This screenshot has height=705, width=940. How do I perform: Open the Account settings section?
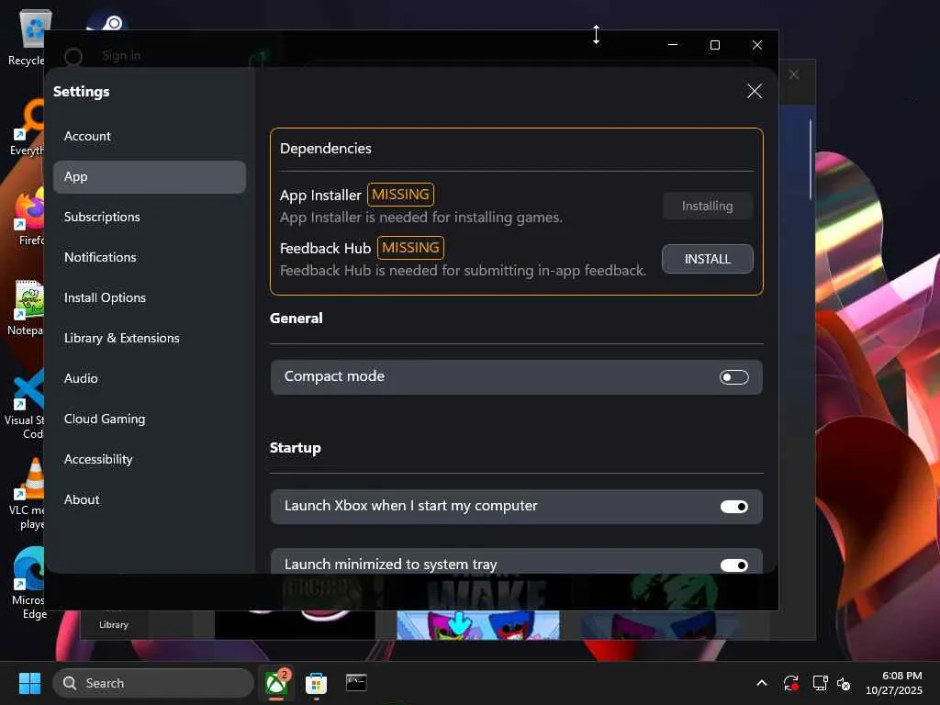click(87, 136)
